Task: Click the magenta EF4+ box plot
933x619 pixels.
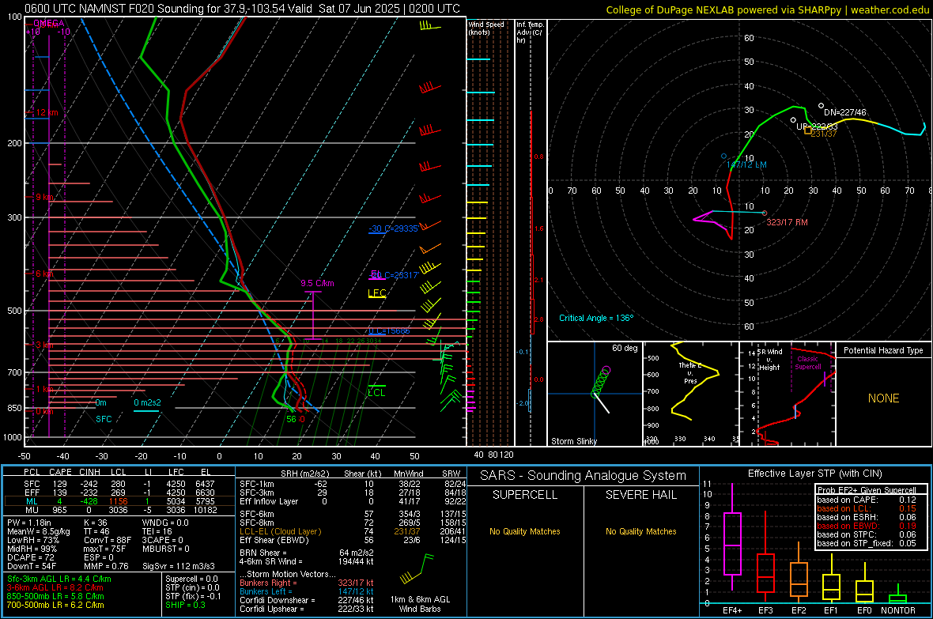Action: coord(732,538)
